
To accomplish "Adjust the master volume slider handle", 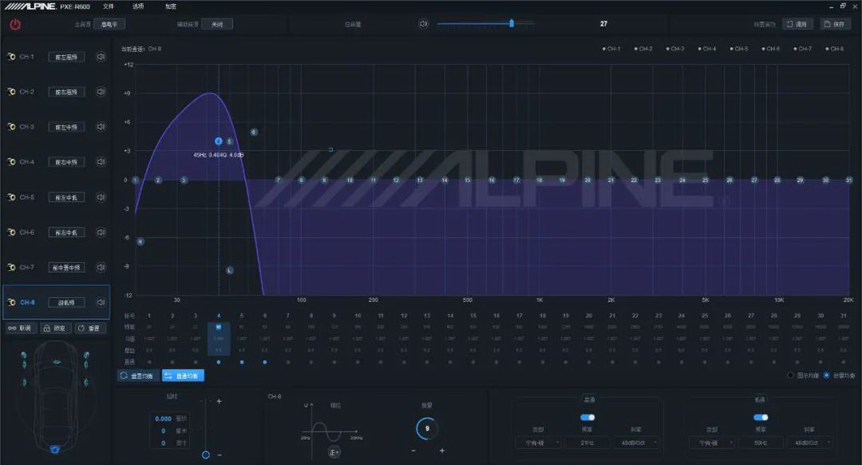I will point(512,23).
